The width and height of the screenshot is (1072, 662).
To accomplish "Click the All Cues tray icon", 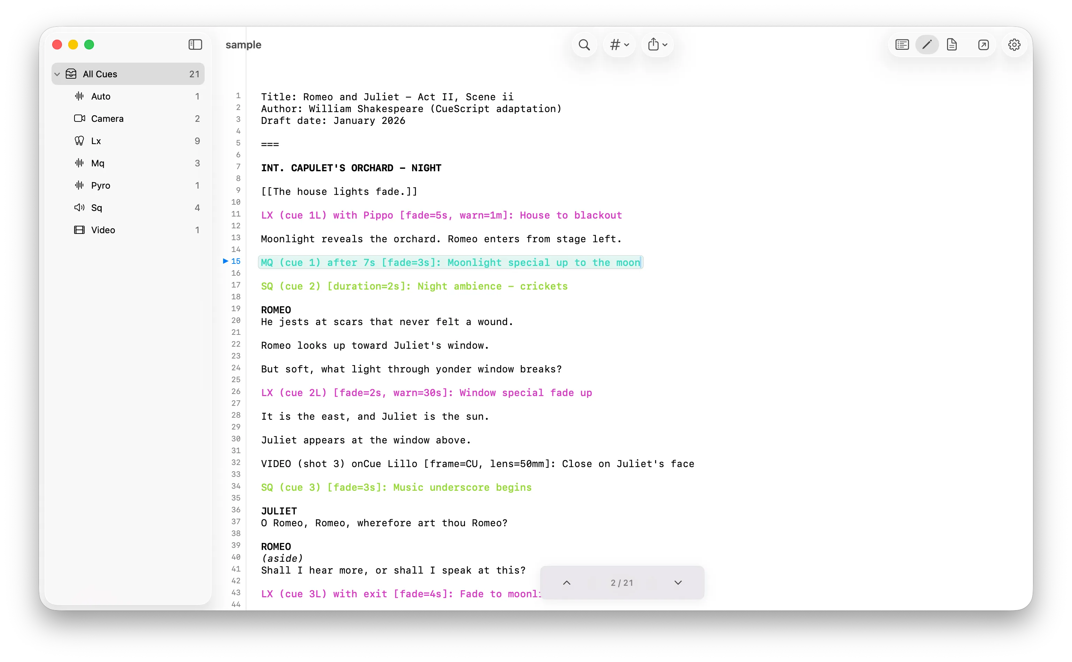I will coord(71,74).
